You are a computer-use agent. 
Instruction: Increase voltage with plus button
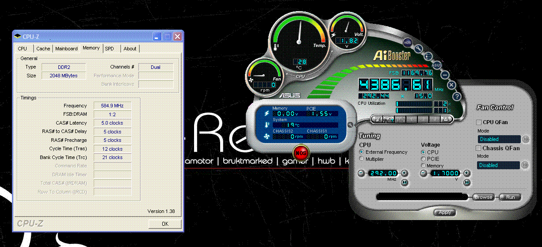[x=466, y=173]
